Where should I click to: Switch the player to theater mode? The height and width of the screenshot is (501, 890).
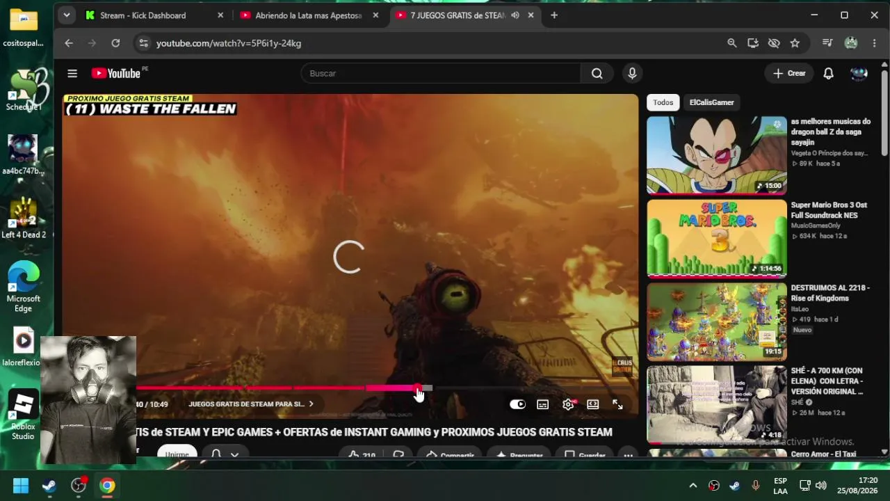[593, 404]
